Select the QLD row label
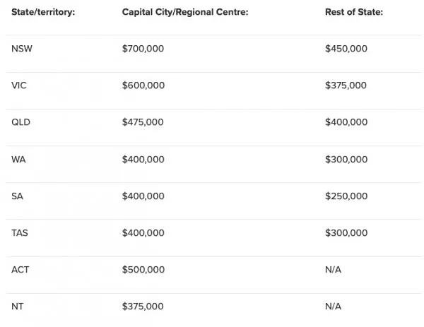The height and width of the screenshot is (327, 424). click(20, 122)
